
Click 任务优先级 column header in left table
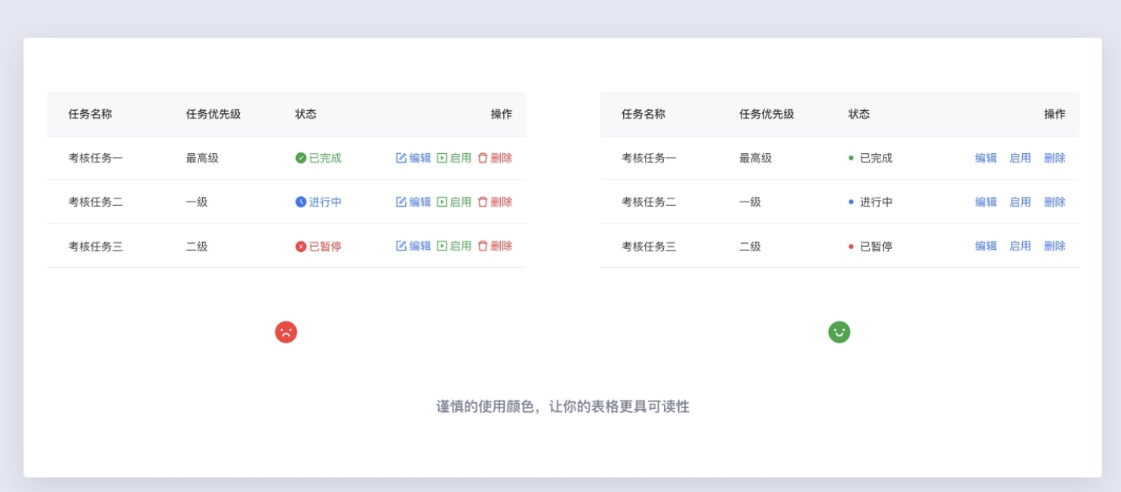click(213, 114)
